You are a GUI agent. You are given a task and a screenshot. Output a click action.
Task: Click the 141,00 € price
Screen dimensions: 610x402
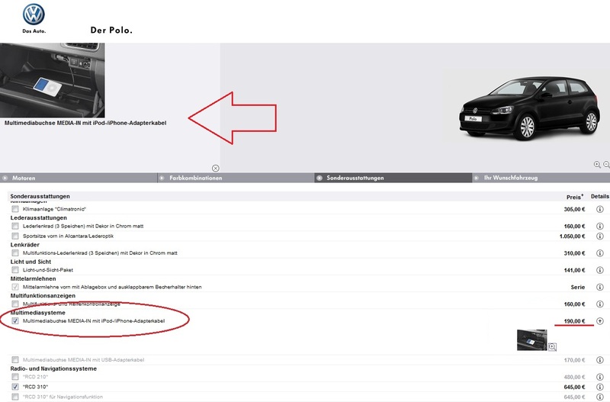click(575, 270)
